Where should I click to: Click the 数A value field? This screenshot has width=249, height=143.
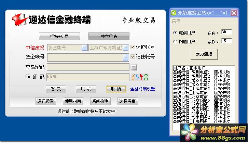point(226,32)
